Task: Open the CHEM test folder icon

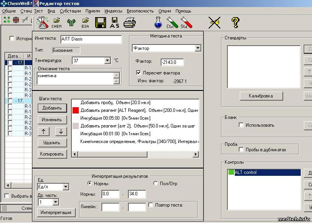Action: click(x=57, y=22)
